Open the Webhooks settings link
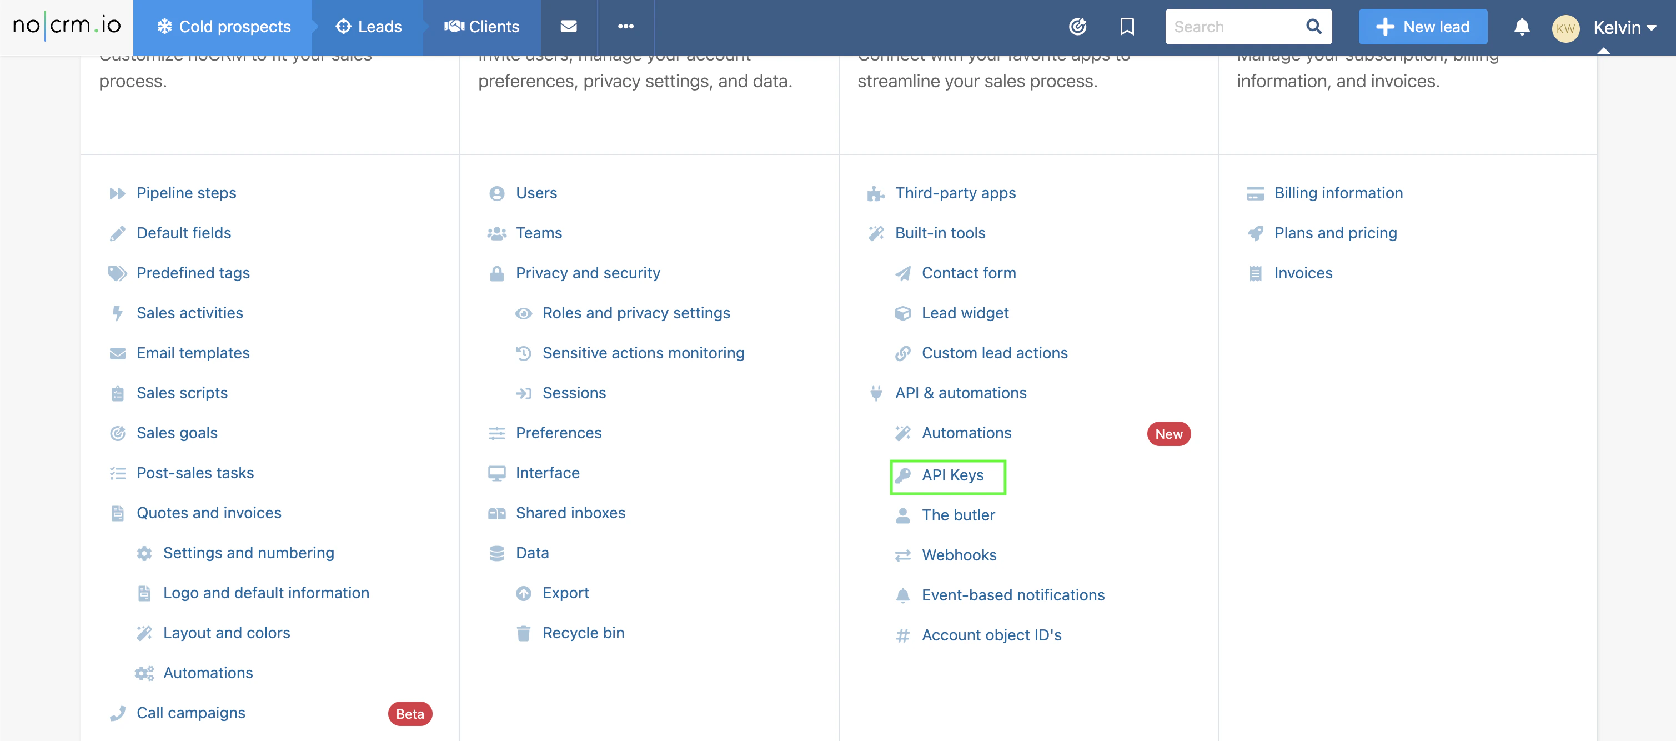1676x741 pixels. point(959,555)
